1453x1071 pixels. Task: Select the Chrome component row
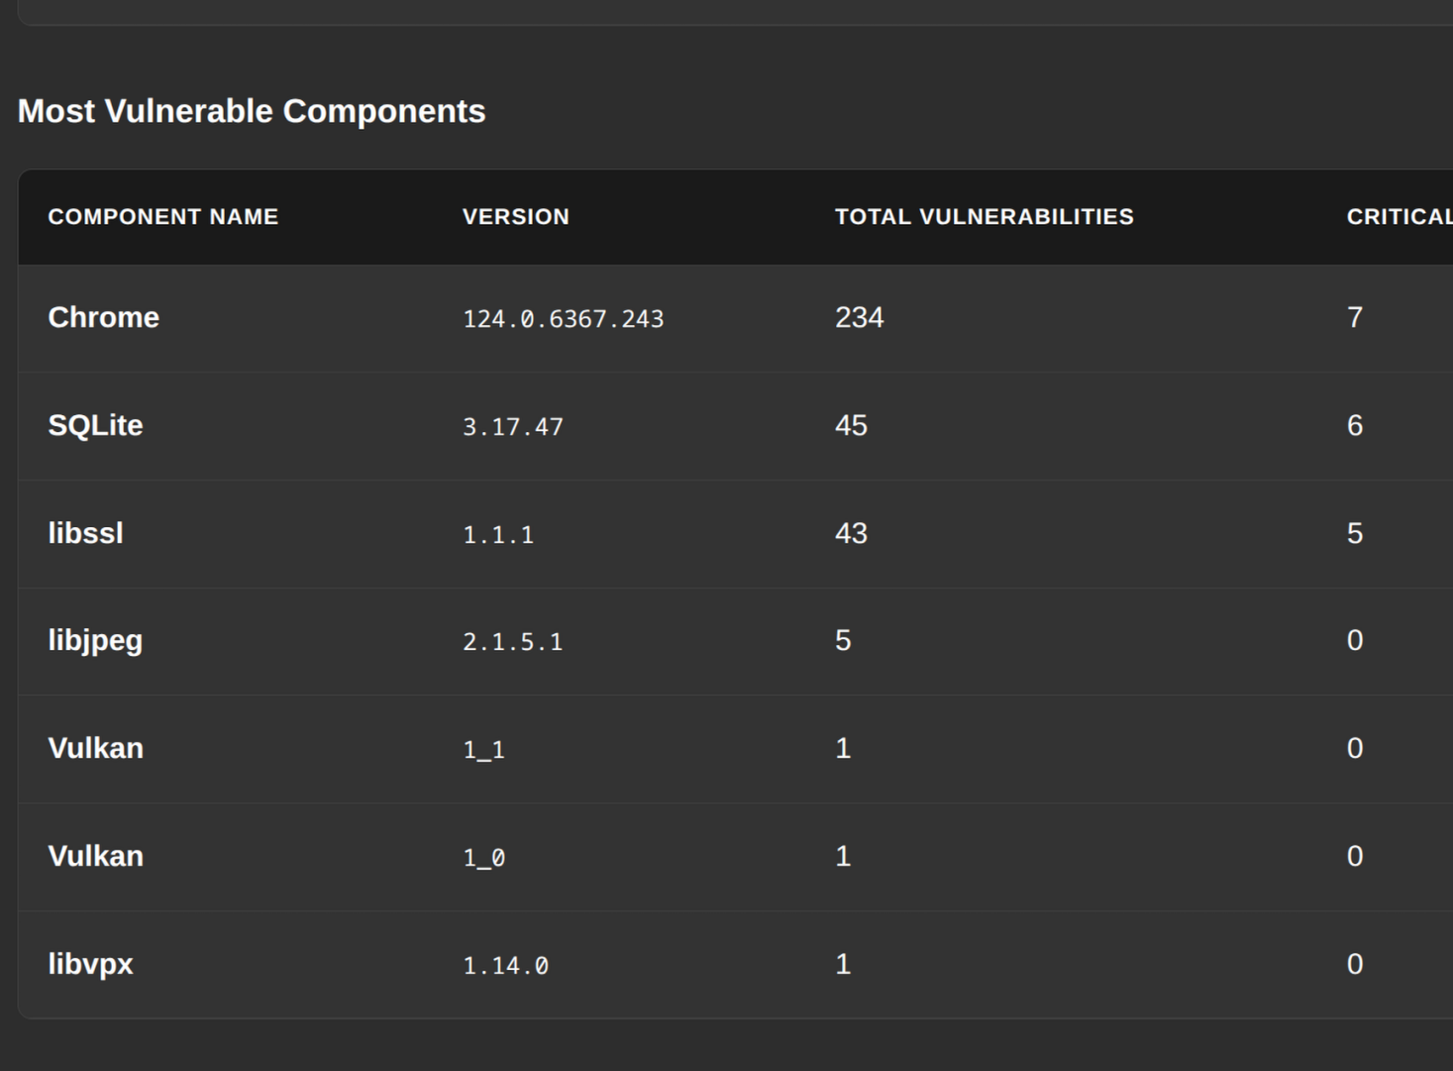(x=396, y=318)
